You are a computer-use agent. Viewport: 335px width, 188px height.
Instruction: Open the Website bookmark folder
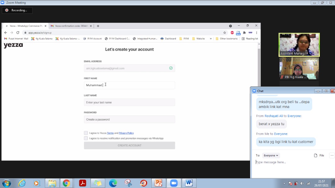[198, 39]
